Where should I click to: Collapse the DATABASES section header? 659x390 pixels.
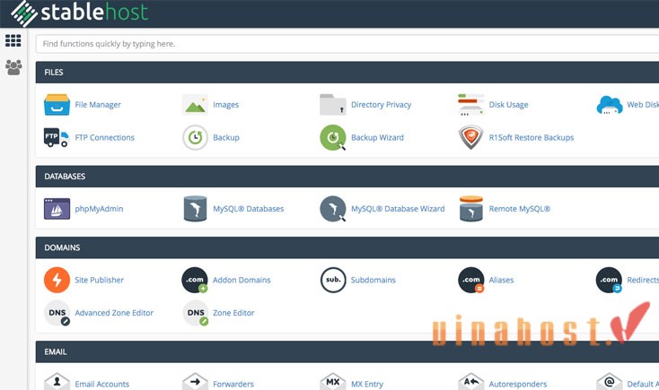(347, 177)
